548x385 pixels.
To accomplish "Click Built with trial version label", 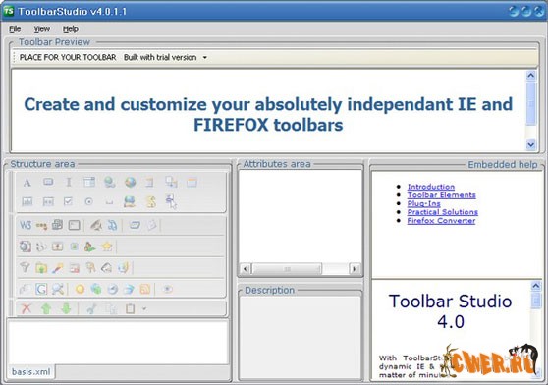I will coord(160,57).
